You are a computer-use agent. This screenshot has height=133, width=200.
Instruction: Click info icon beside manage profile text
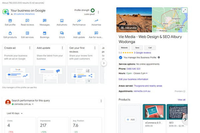tap(159, 58)
